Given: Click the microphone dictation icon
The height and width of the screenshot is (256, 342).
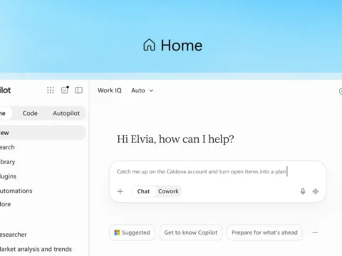Looking at the screenshot, I should point(303,191).
